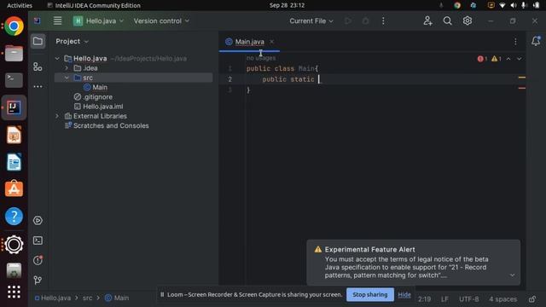
Task: Open line:column 2:19 go-to-line
Action: coord(424,299)
